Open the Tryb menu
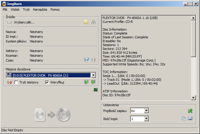 click(26, 10)
